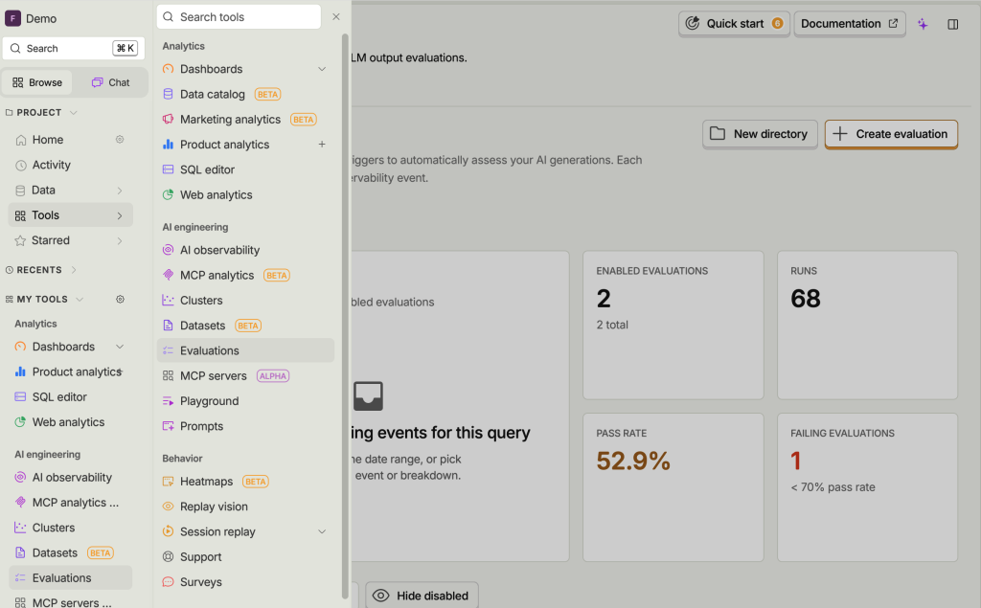Toggle Hide disabled evaluations
The image size is (981, 608).
(422, 596)
